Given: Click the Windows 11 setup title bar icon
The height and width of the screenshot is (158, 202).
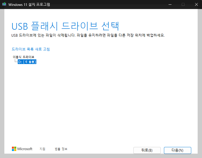Looking at the screenshot, I should [4, 4].
